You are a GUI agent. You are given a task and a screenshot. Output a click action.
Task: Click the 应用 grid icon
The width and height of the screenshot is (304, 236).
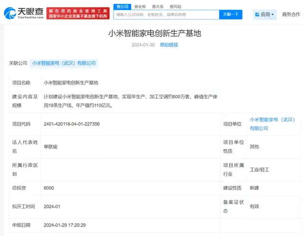257,15
